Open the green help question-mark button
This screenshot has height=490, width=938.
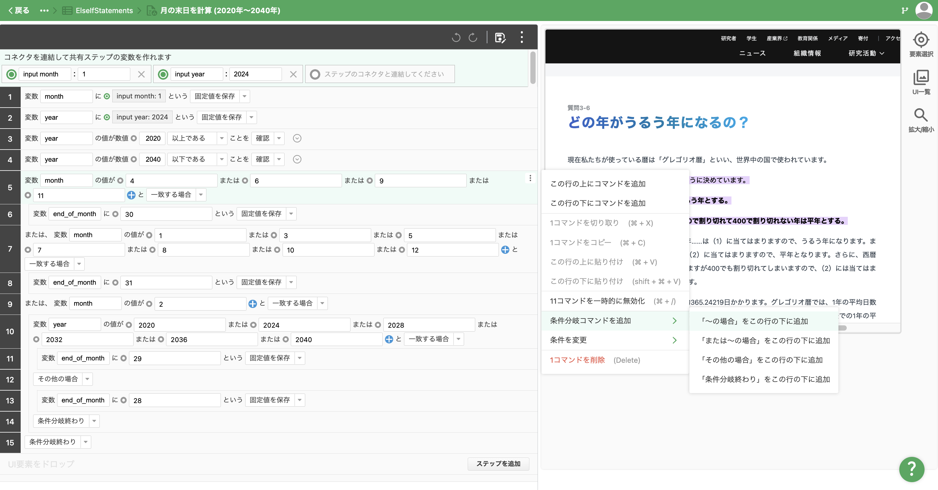[x=911, y=469]
